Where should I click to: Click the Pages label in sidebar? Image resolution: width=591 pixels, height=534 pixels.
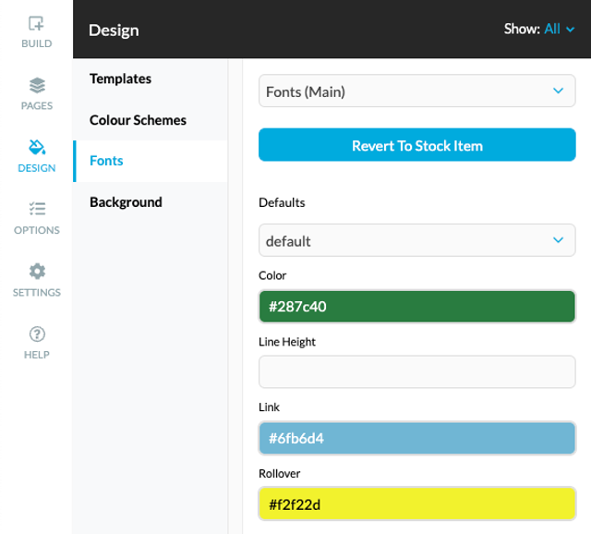37,105
